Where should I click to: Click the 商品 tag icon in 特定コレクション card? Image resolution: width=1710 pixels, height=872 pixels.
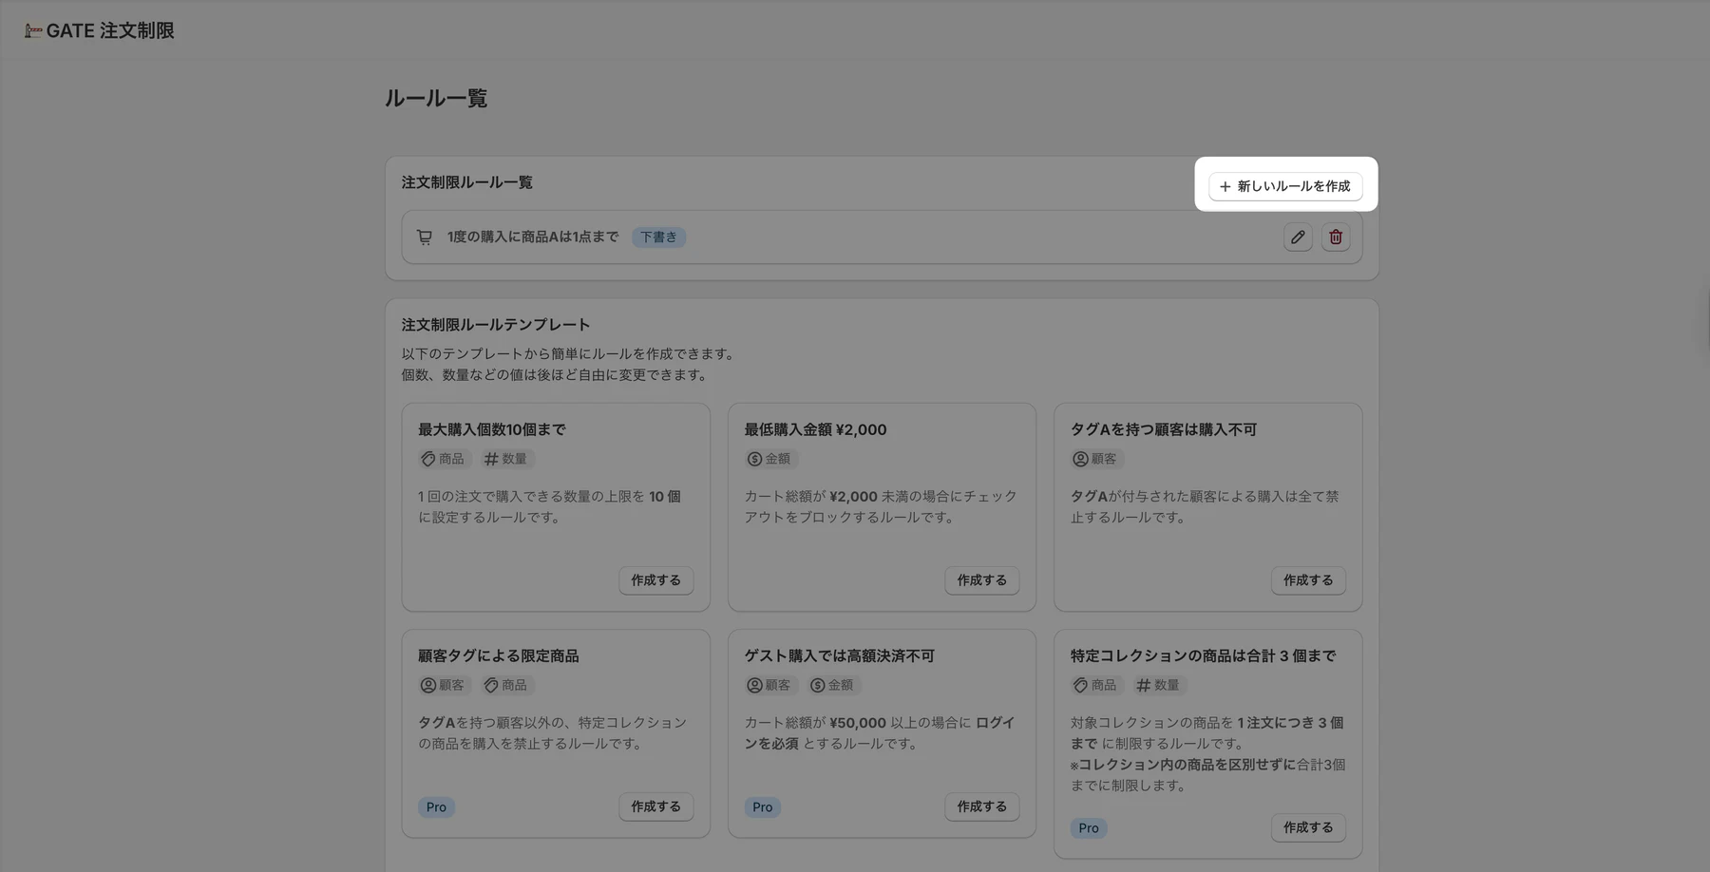coord(1080,685)
